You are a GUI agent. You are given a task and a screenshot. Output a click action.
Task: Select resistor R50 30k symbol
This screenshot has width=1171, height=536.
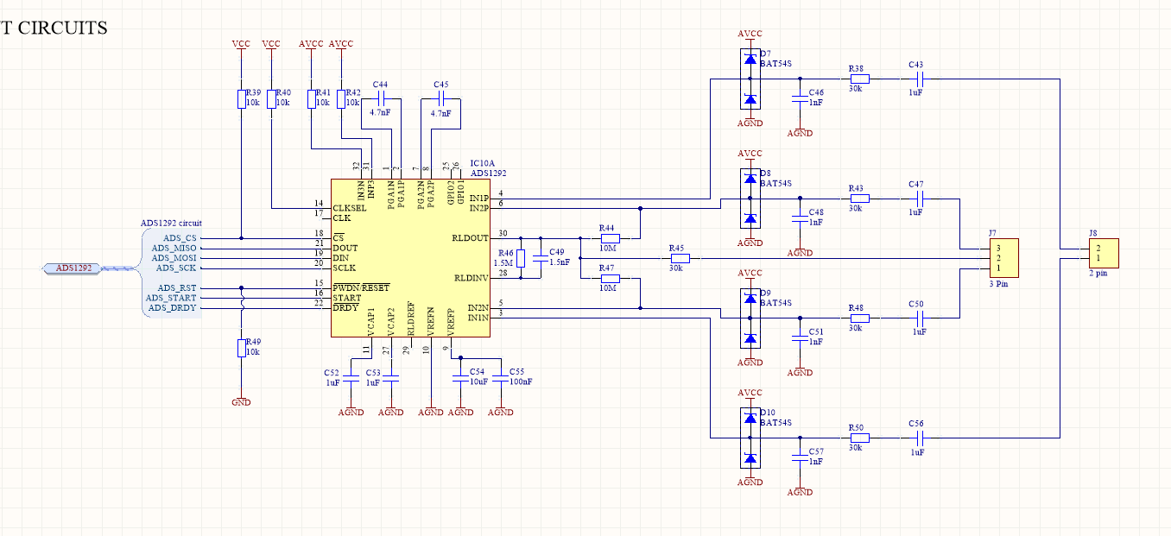[x=859, y=438]
